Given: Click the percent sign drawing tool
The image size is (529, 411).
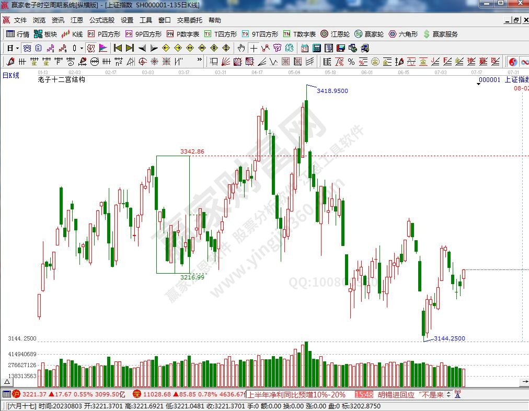Looking at the screenshot, I should (351, 62).
